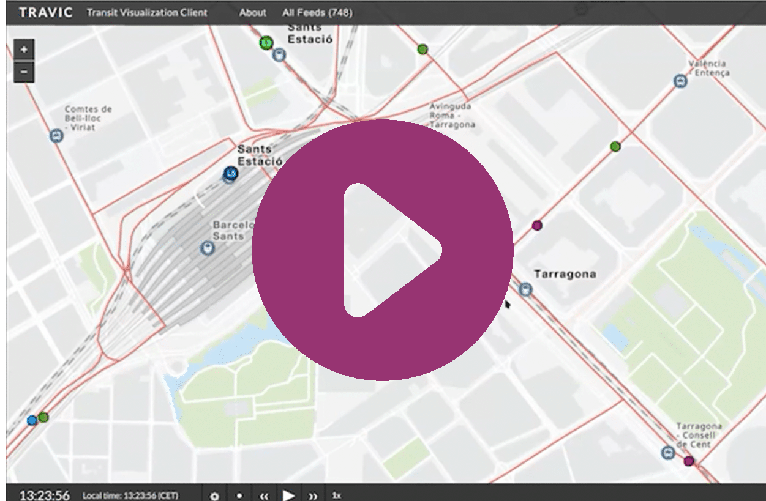Select the Comtes de Bell-lloc - Viriat stop icon
The image size is (766, 501).
(x=56, y=136)
